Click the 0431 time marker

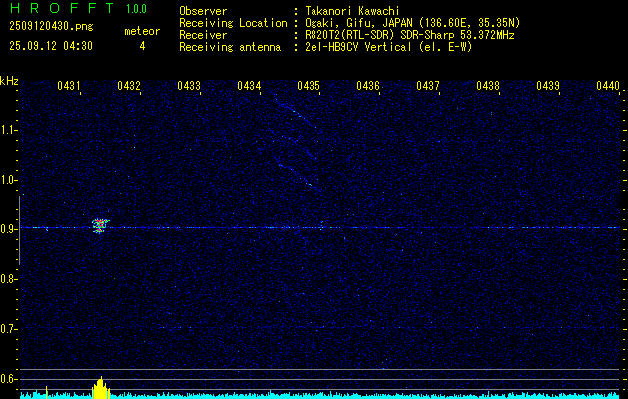tap(69, 86)
